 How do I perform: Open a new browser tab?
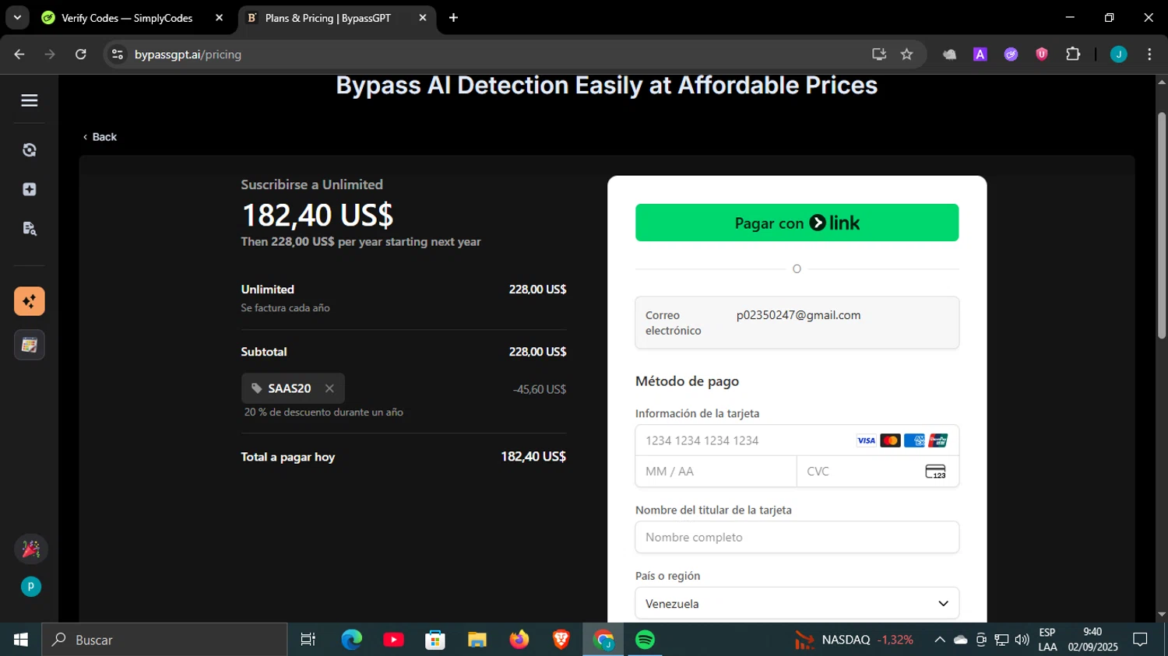(x=453, y=18)
